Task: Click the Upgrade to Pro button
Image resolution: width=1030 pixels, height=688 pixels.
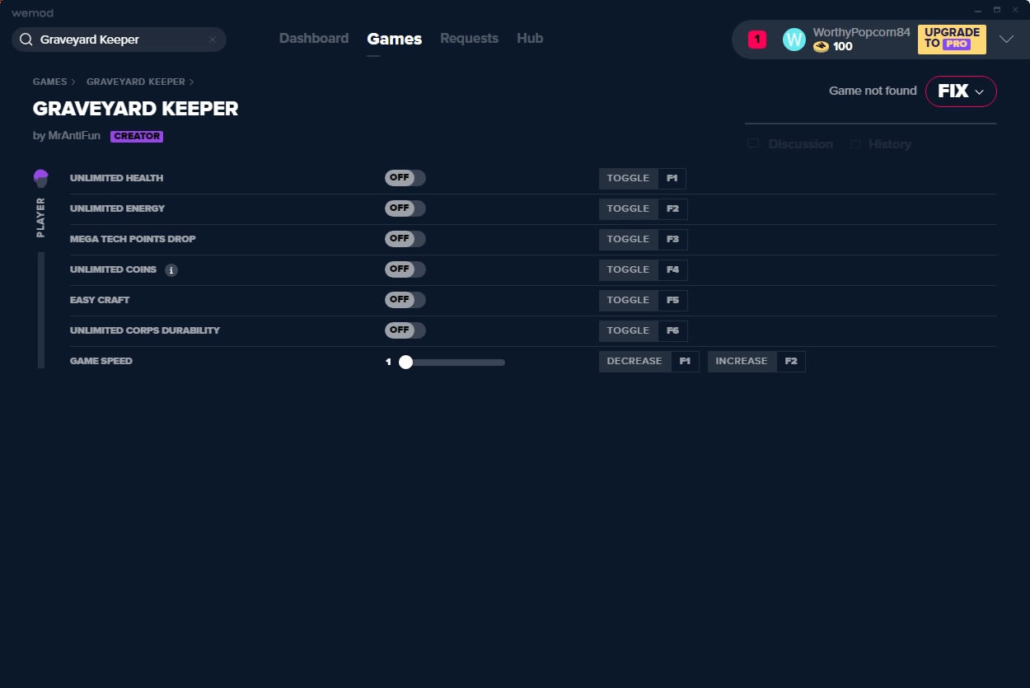Action: point(951,39)
